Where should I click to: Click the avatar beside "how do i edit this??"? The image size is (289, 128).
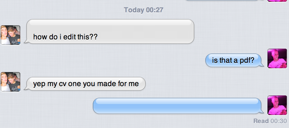point(10,35)
